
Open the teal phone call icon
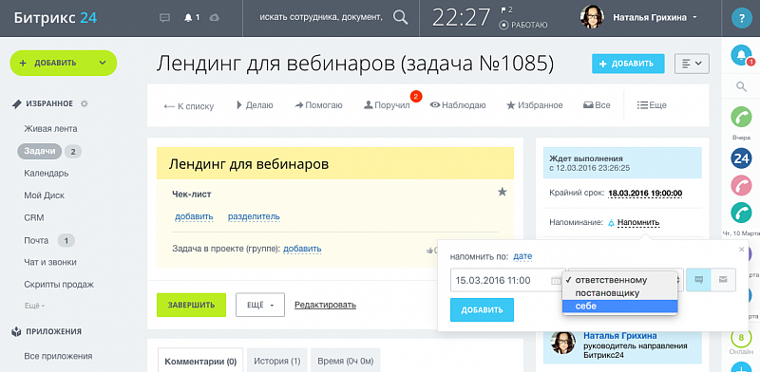[741, 214]
